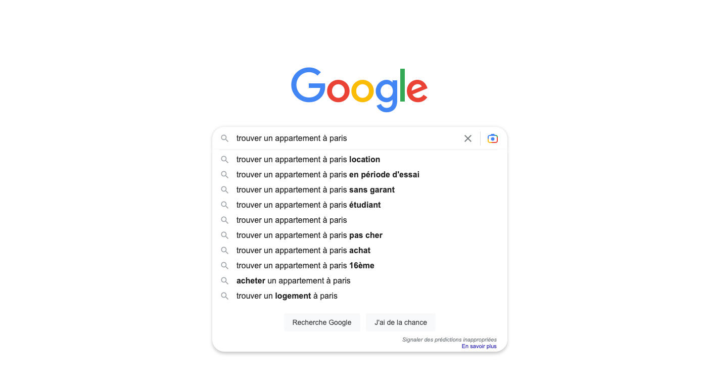Select suggestion ending in 'en période d'essai'

point(360,175)
